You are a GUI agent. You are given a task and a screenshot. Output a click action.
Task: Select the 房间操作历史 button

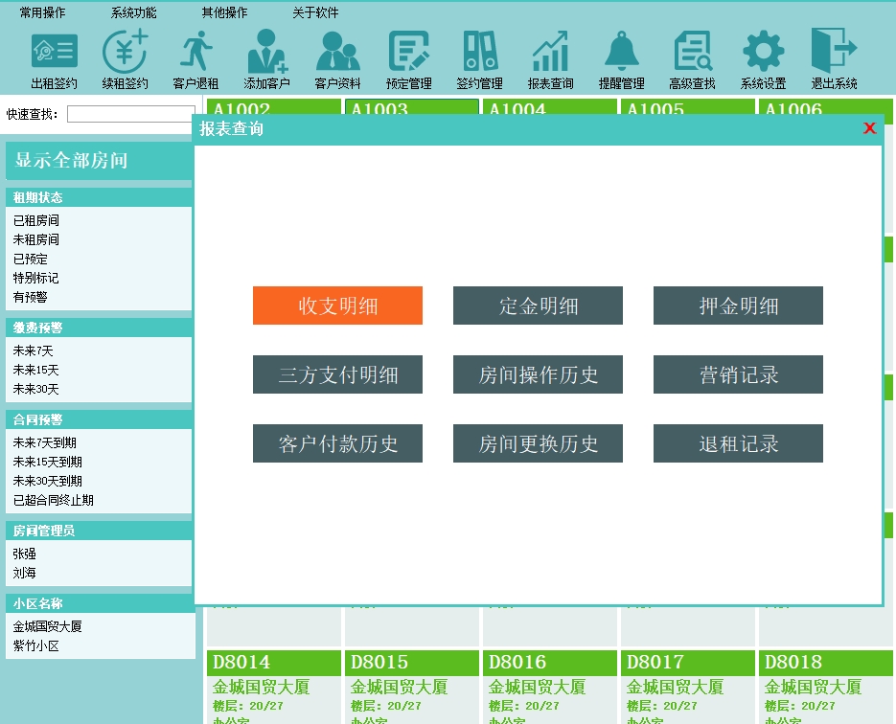pyautogui.click(x=538, y=375)
